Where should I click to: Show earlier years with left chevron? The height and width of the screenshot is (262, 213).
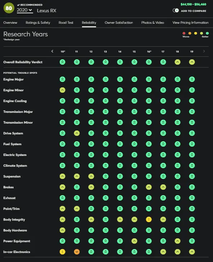click(x=52, y=51)
